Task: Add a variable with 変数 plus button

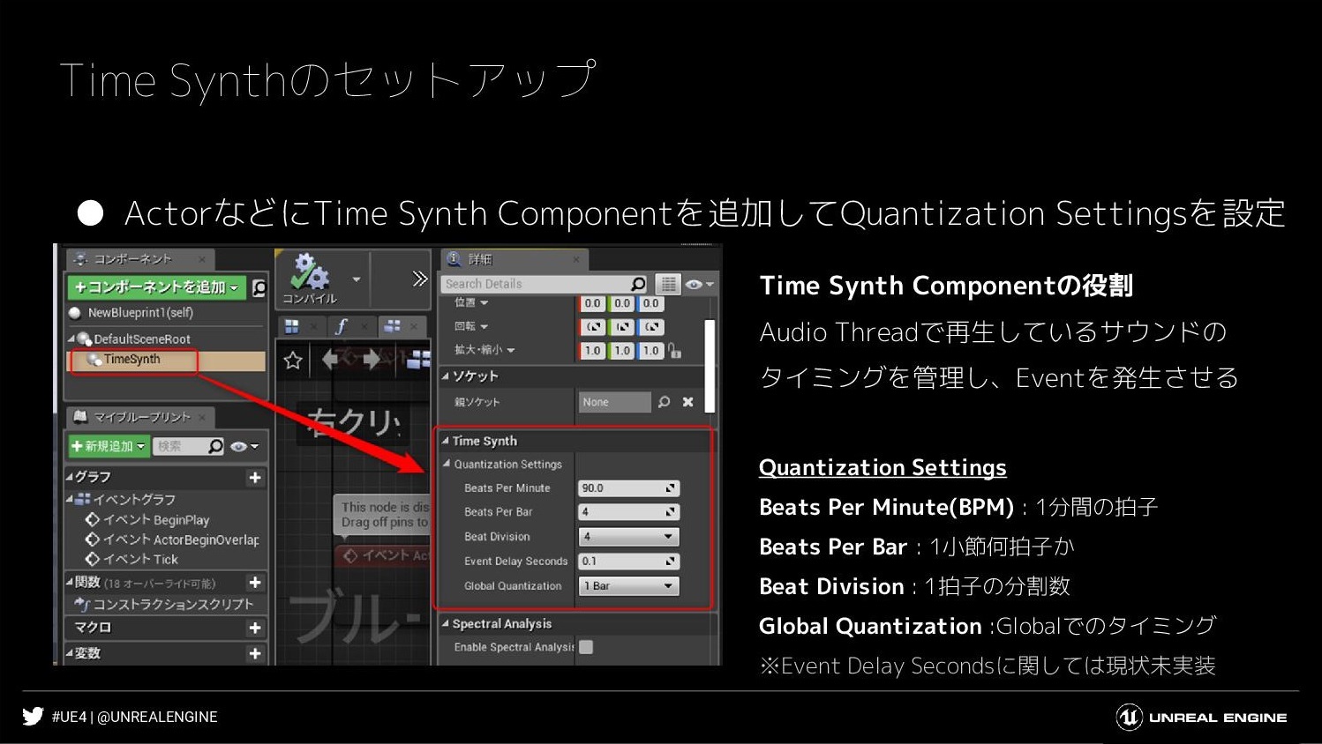Action: (255, 653)
